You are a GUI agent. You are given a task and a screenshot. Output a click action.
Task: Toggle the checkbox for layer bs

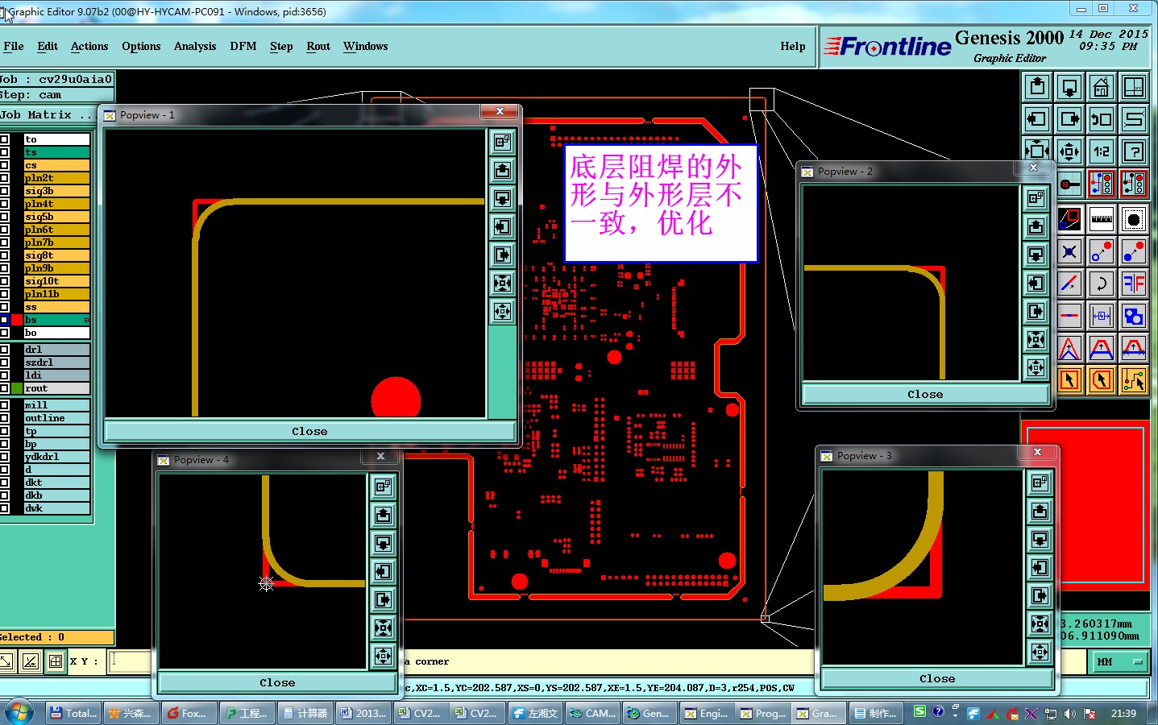(4, 320)
